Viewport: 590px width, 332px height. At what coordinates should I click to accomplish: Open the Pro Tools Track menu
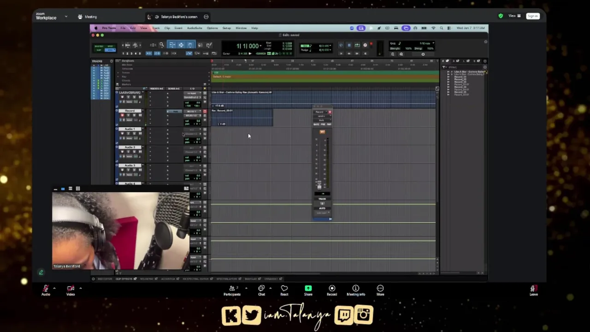pyautogui.click(x=156, y=28)
